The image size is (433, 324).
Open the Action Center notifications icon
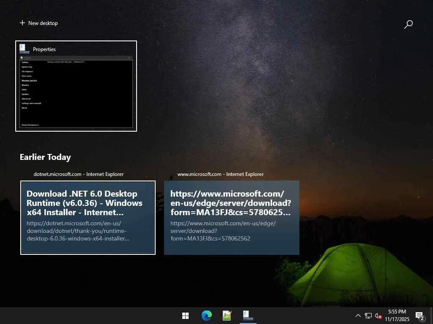pos(420,316)
